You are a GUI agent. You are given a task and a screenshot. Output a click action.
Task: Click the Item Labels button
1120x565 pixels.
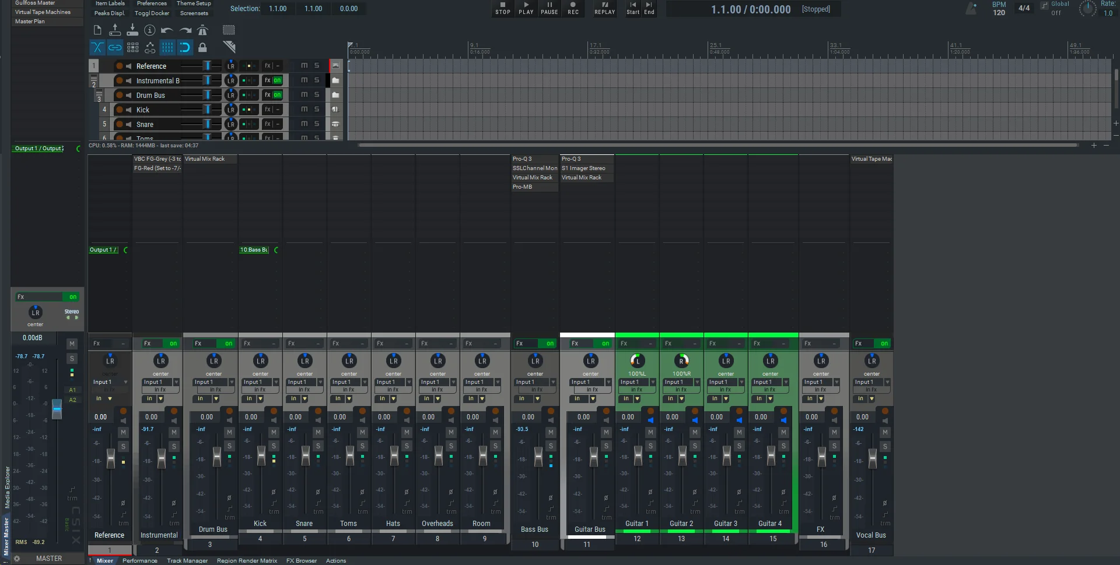coord(110,3)
